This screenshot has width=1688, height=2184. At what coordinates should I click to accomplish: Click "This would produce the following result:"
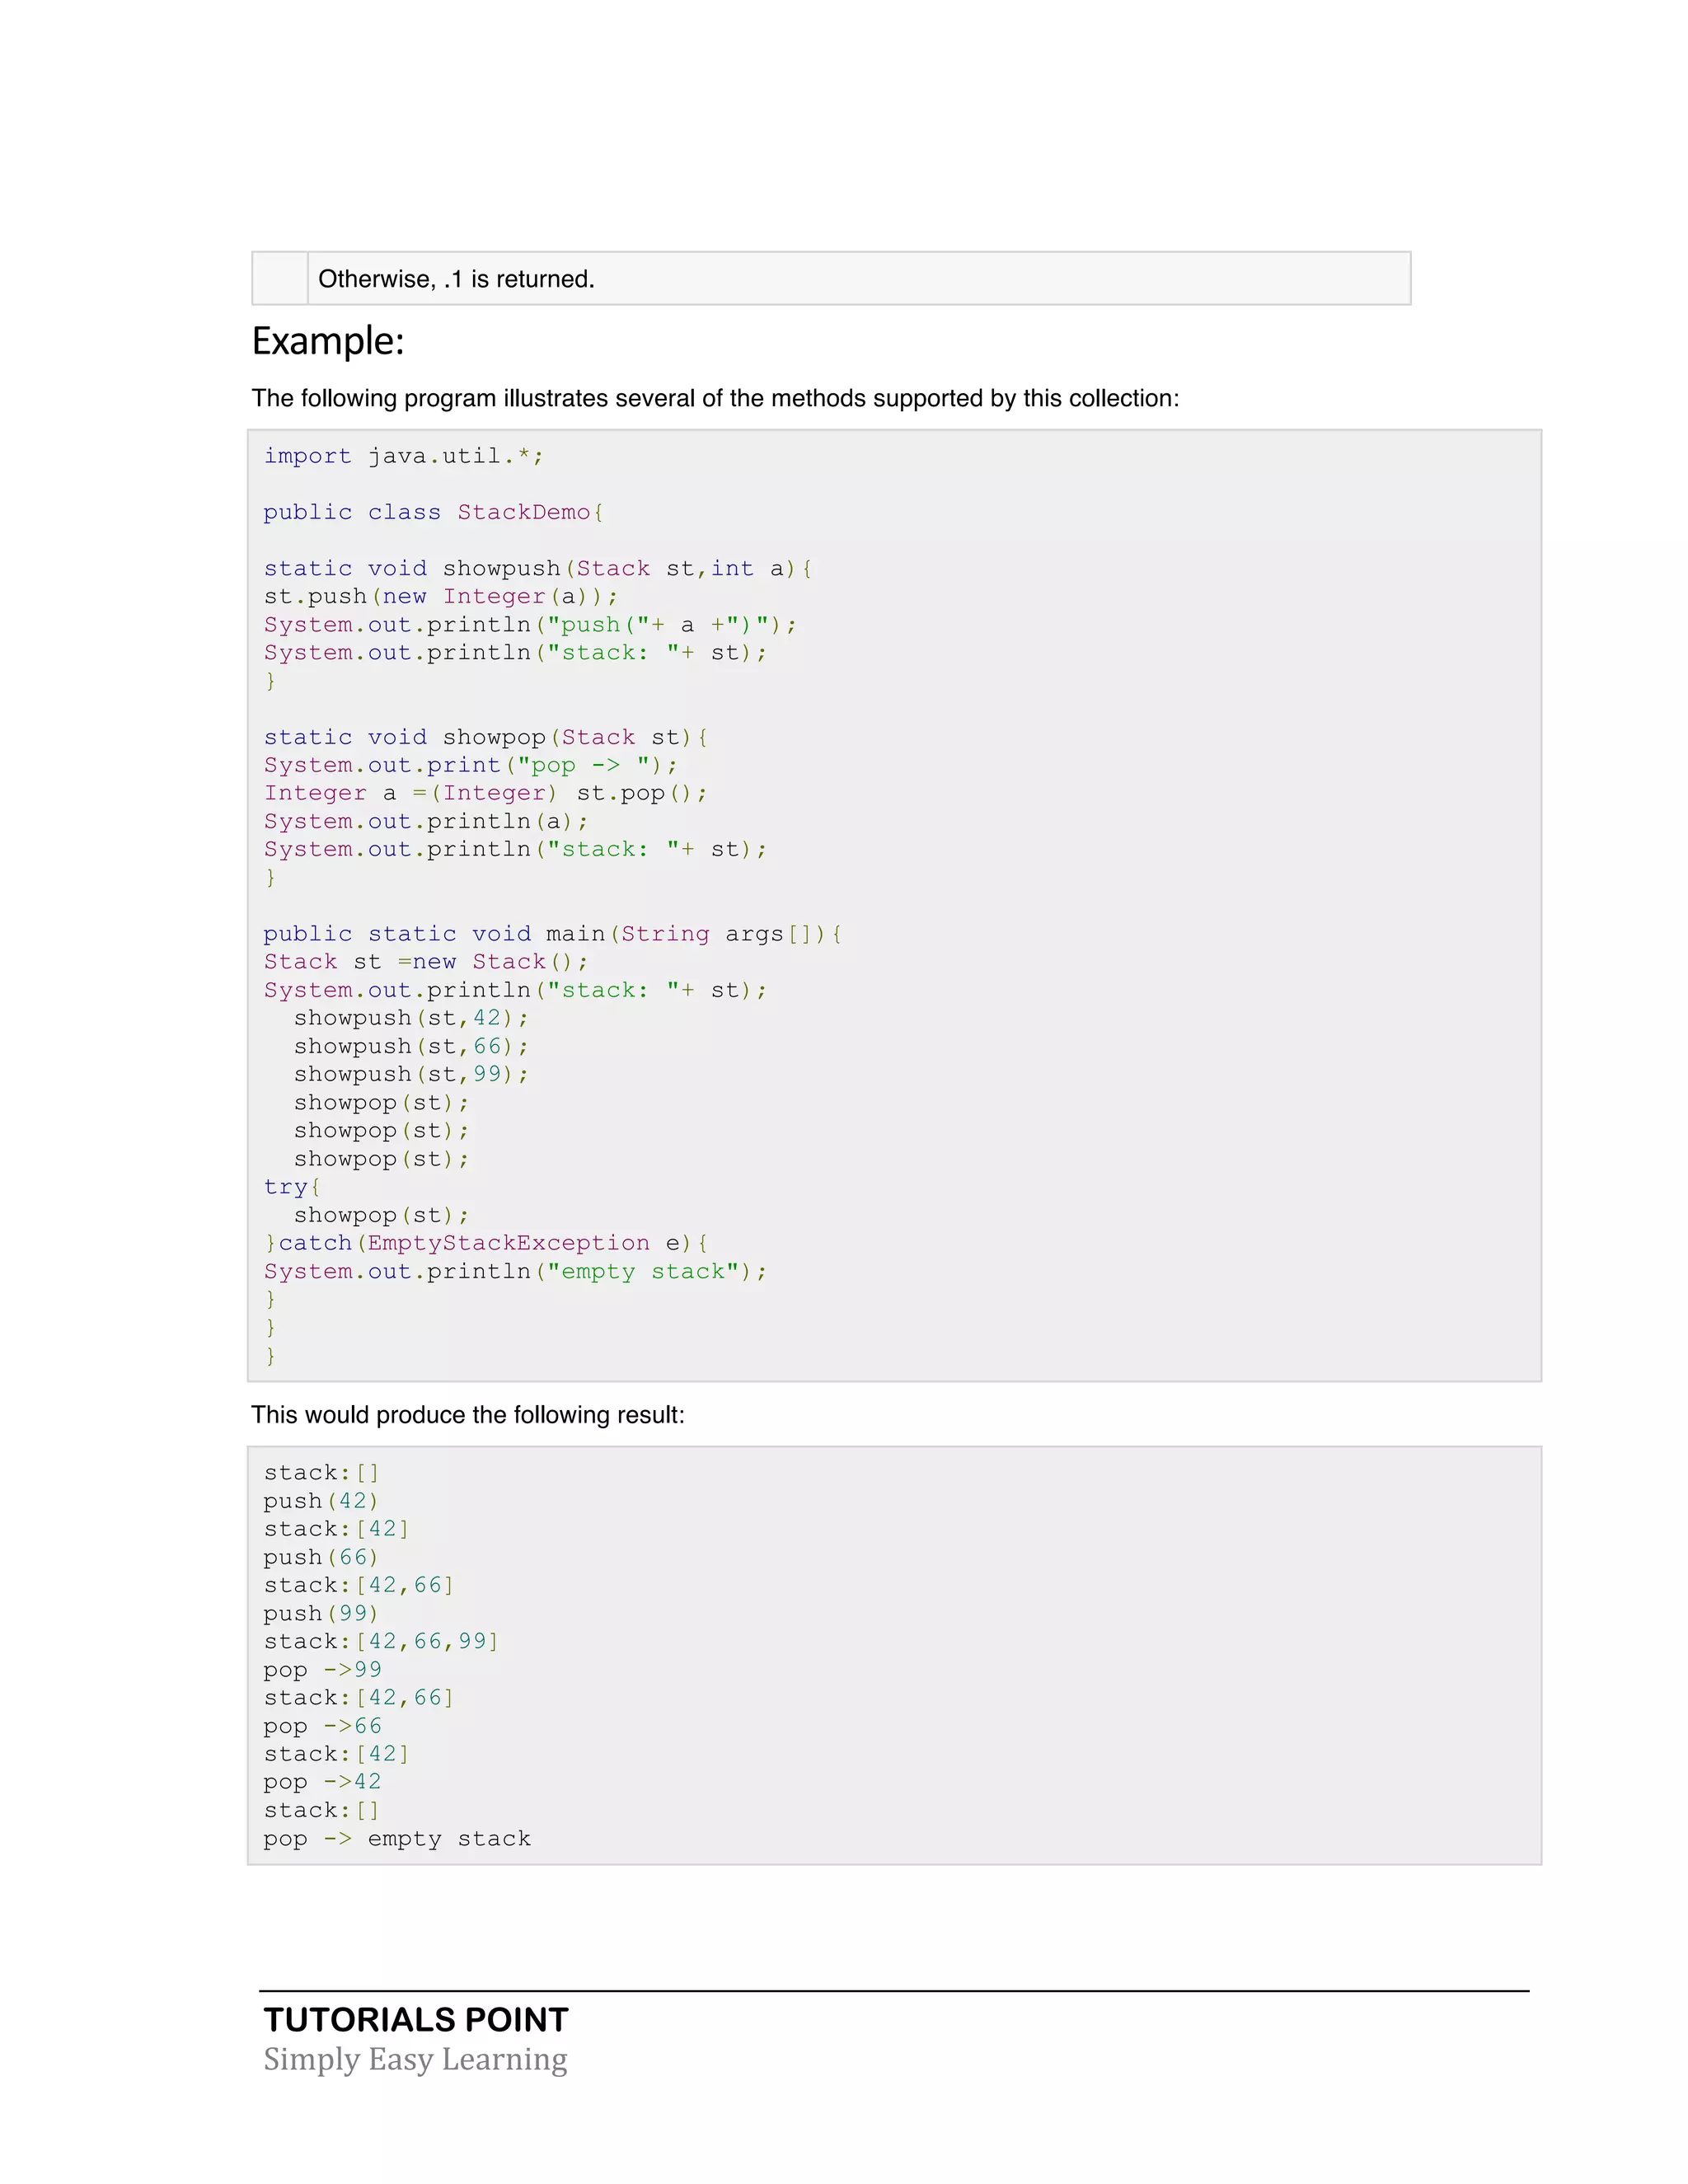coord(468,1415)
